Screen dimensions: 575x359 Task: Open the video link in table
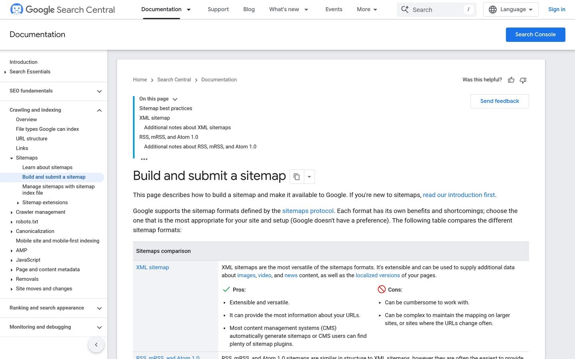pos(265,276)
